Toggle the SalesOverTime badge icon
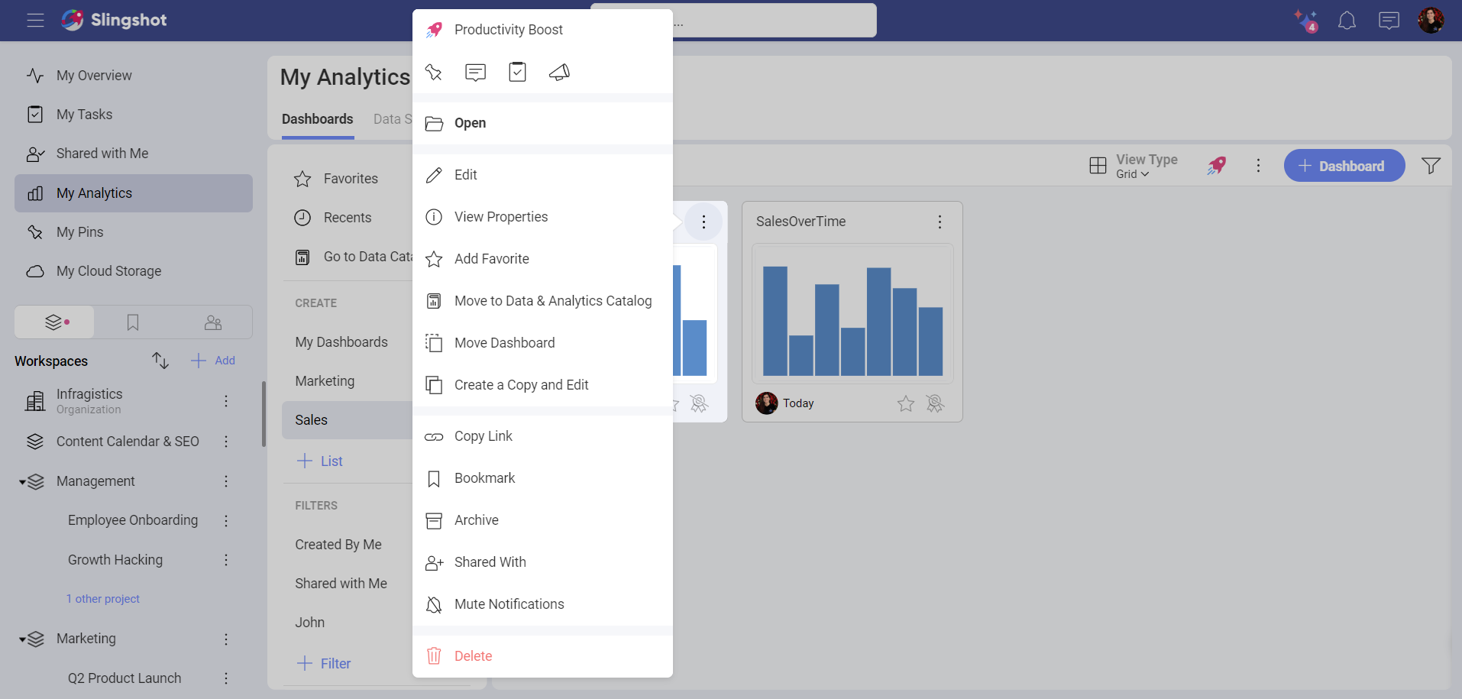 coord(935,403)
